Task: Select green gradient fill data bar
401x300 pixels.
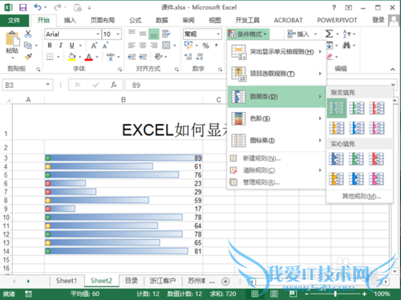Action: tap(357, 108)
